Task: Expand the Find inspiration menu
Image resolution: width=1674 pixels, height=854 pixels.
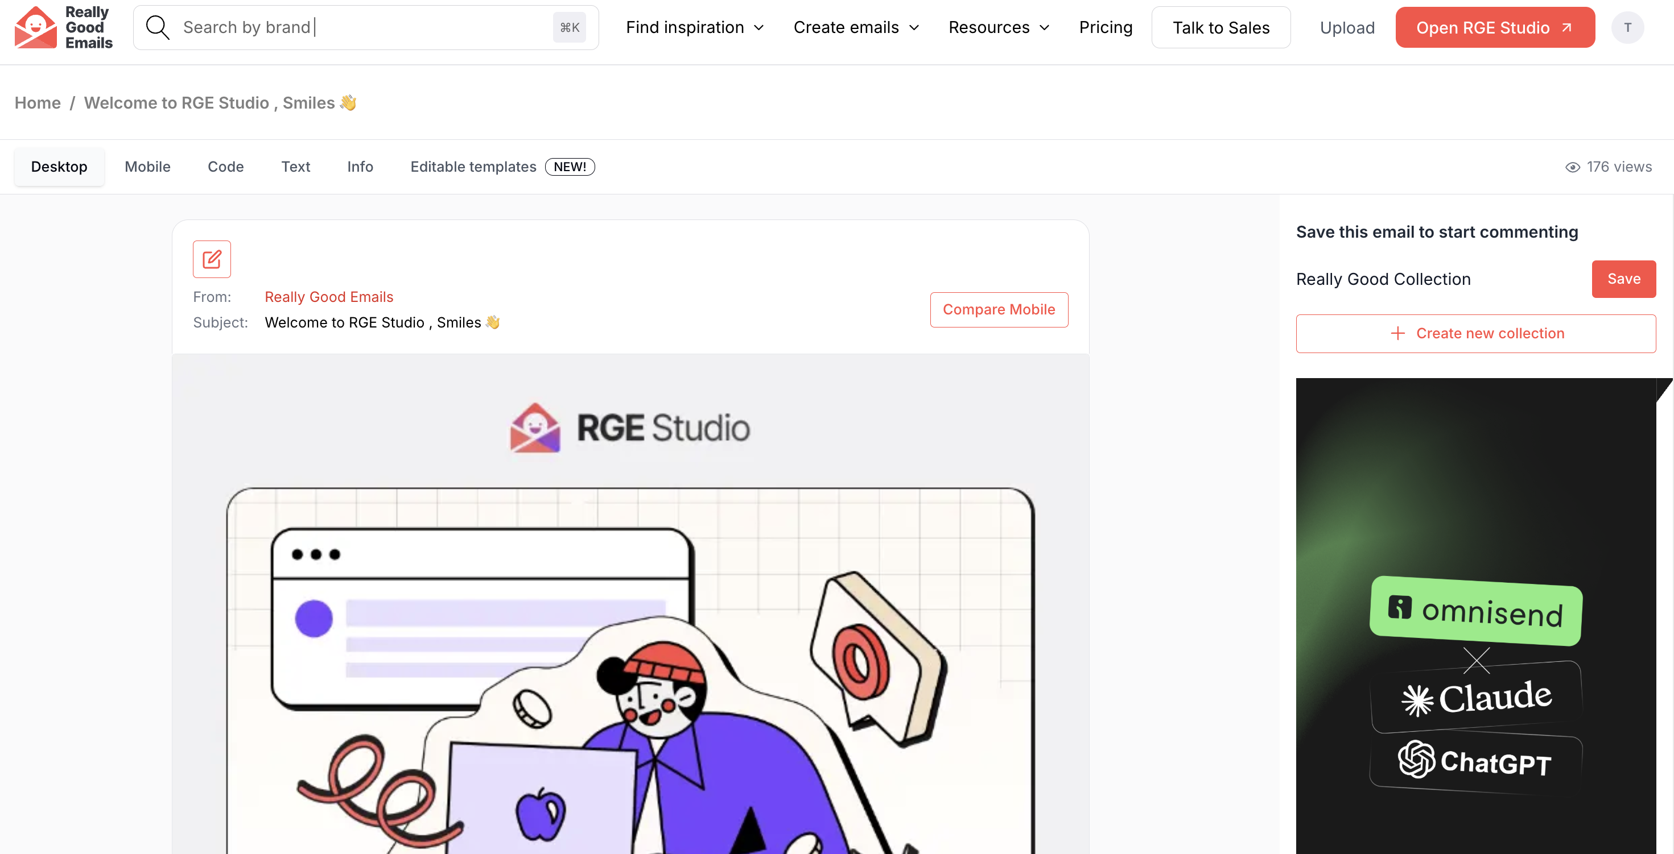Action: pyautogui.click(x=695, y=27)
